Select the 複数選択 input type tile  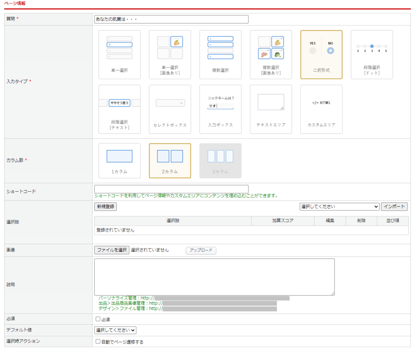(x=220, y=55)
